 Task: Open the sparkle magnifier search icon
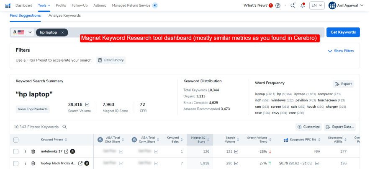click(293, 5)
